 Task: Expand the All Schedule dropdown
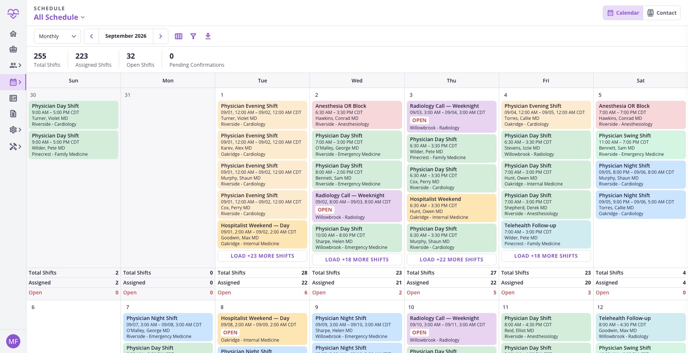point(60,17)
